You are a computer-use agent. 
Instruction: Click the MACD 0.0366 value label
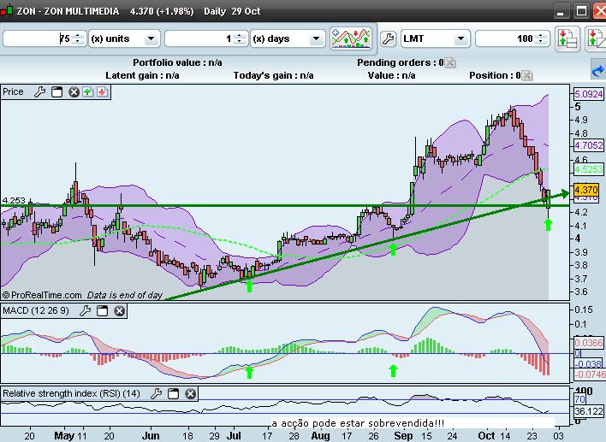pyautogui.click(x=588, y=343)
